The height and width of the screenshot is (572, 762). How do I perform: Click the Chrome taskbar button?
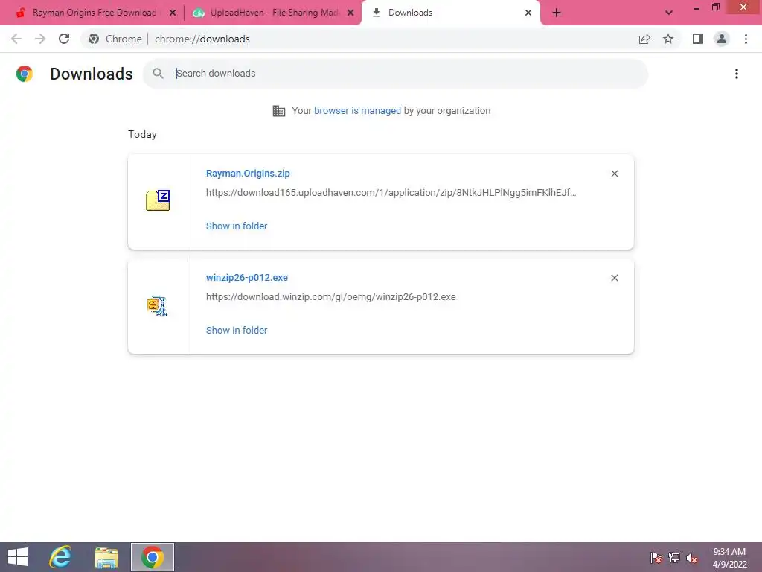(x=153, y=557)
